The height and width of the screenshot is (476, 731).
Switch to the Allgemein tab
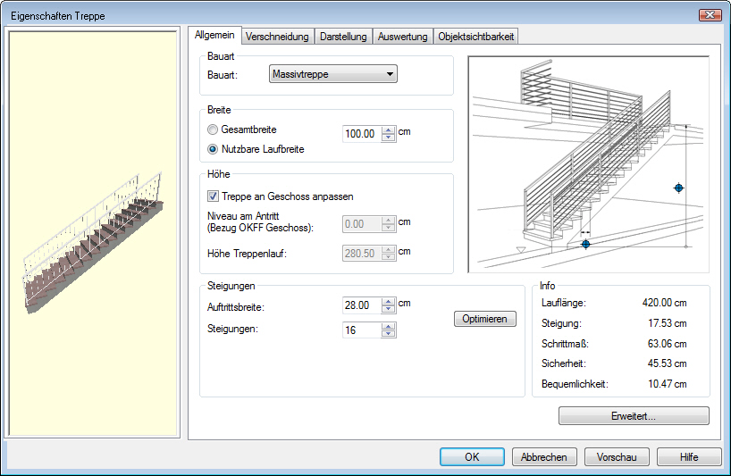[214, 36]
